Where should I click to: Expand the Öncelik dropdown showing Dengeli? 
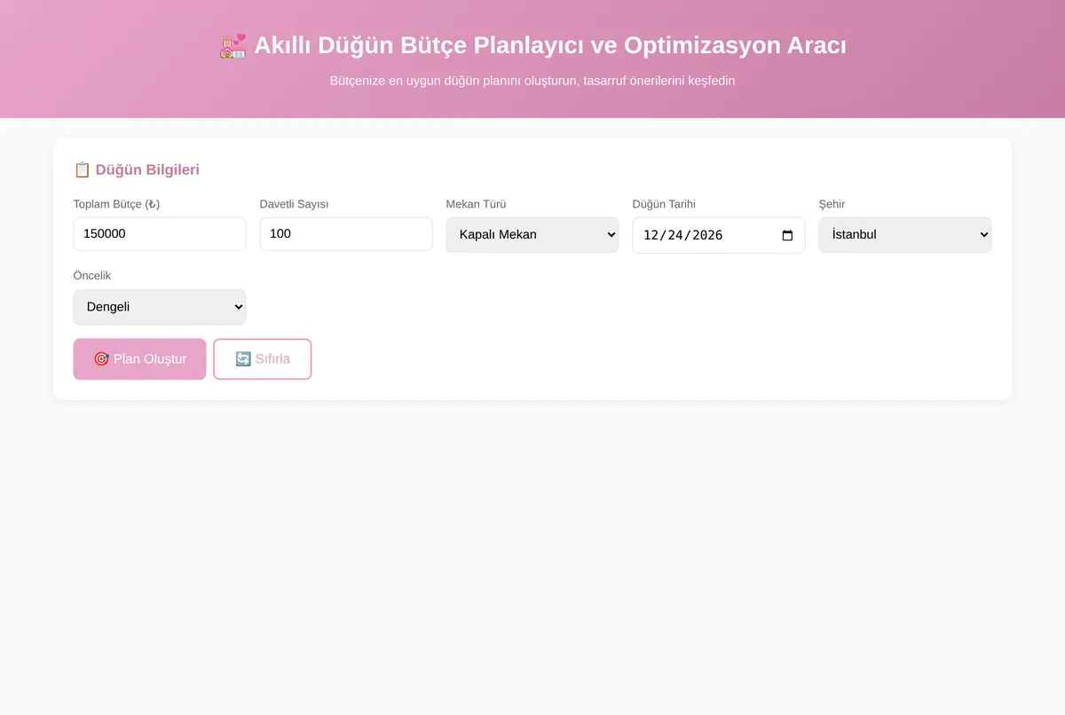tap(160, 307)
